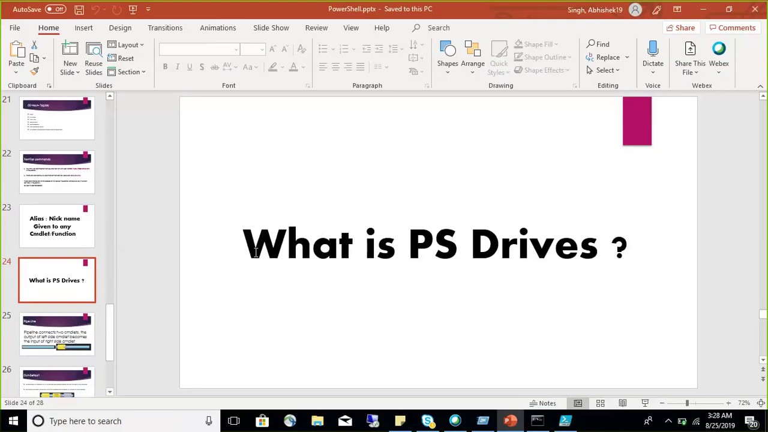768x432 pixels.
Task: Start Slide Show from status bar icon
Action: pyautogui.click(x=645, y=403)
